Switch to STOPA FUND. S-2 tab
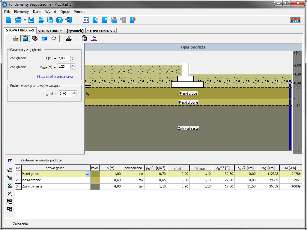 pos(101,31)
